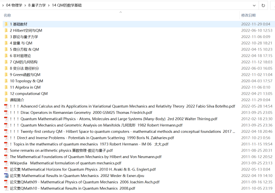Click the folder icon of 8 变分法 路径积分

(6, 69)
